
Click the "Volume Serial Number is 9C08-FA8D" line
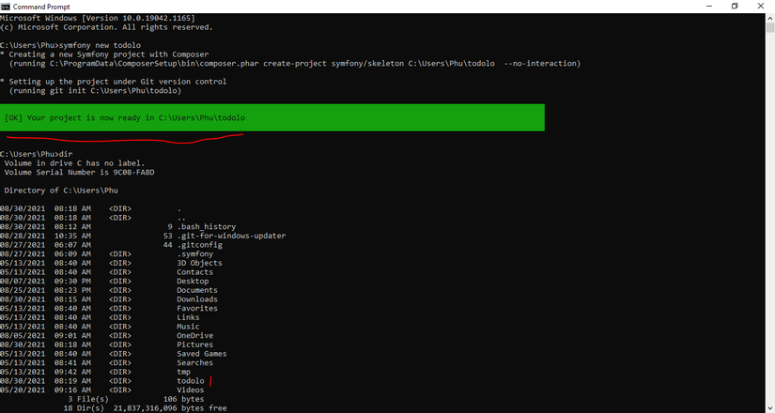click(x=79, y=173)
